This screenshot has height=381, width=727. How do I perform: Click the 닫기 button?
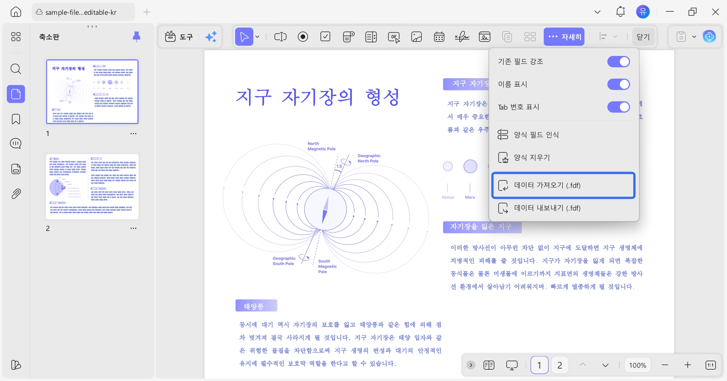pyautogui.click(x=643, y=37)
